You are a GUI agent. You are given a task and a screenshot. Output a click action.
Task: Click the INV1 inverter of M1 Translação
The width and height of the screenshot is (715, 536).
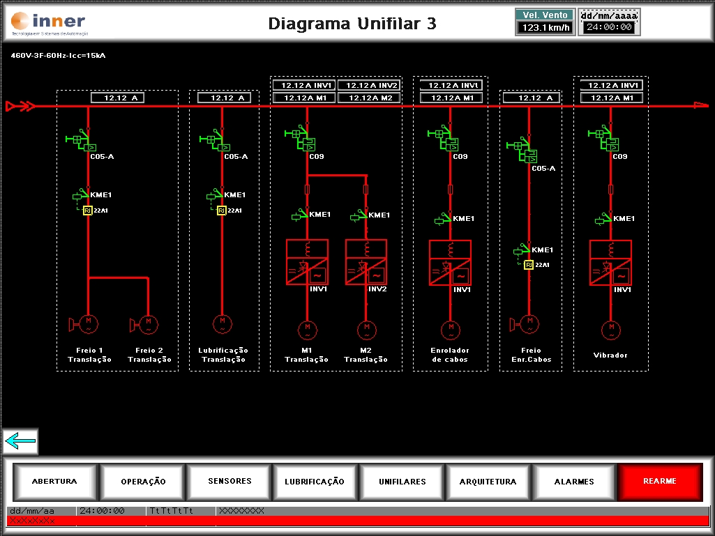[x=307, y=262]
